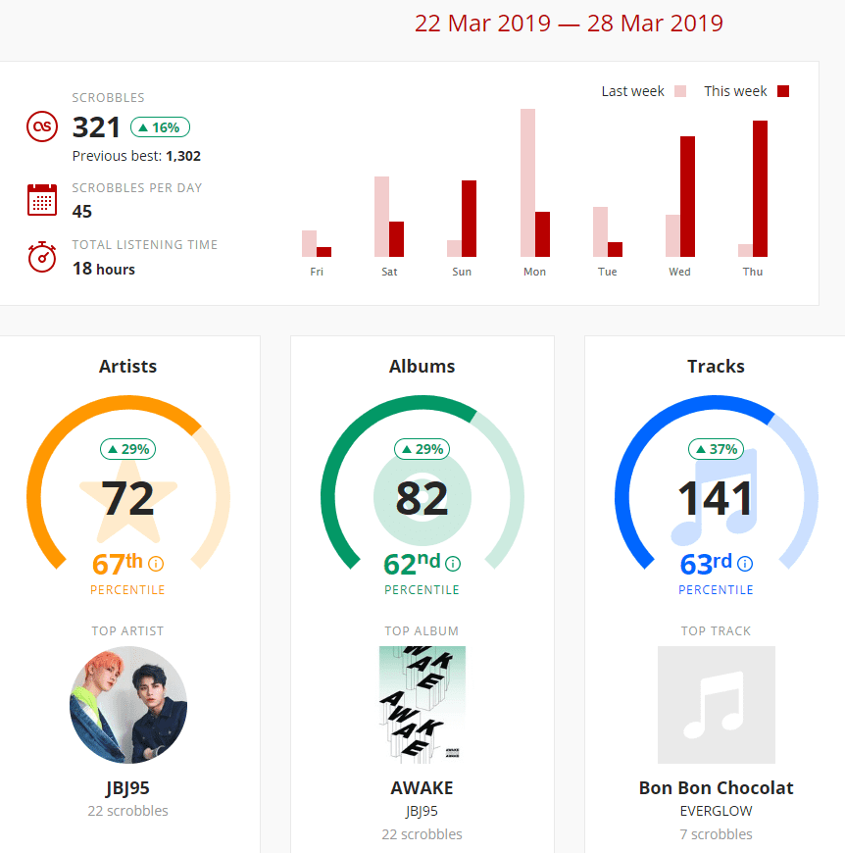Click the Saturday last-week bar
Viewport: 845px width, 853px height.
[381, 217]
